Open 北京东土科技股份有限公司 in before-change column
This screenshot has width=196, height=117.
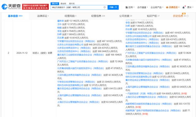pos(70,45)
